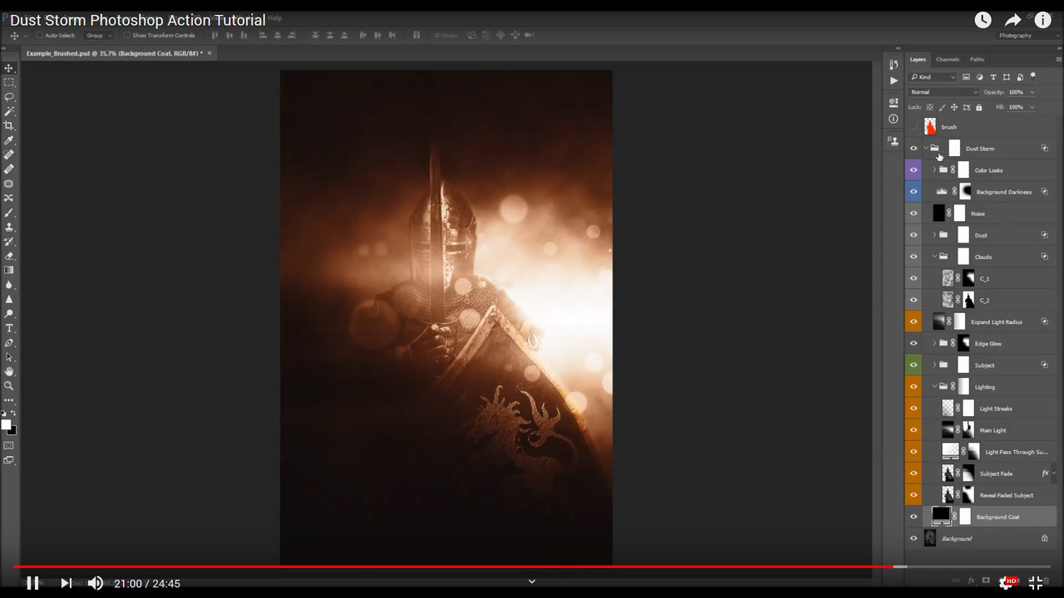Select the Lasso tool
Viewport: 1064px width, 598px height.
(x=9, y=97)
